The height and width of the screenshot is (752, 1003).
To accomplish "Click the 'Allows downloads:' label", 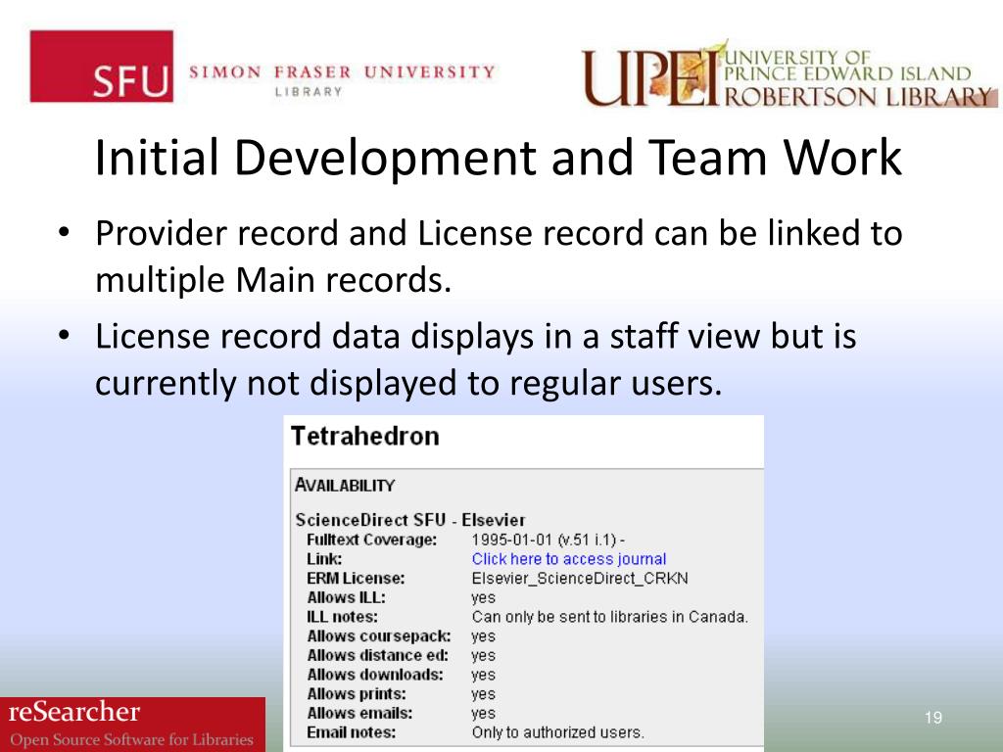I will [x=375, y=675].
